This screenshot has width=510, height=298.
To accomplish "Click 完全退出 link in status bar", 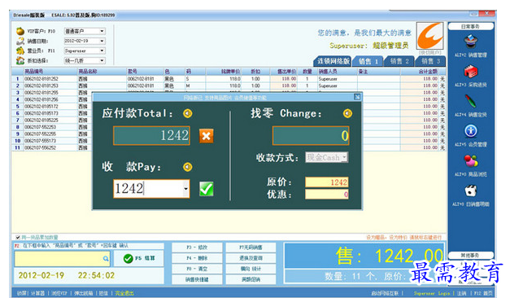I will click(x=124, y=293).
